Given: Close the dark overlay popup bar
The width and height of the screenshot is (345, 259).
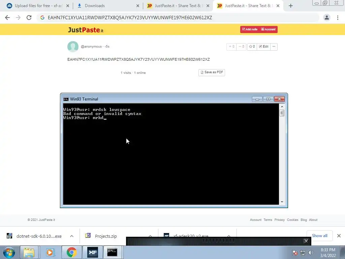Looking at the screenshot, I should pos(306,241).
